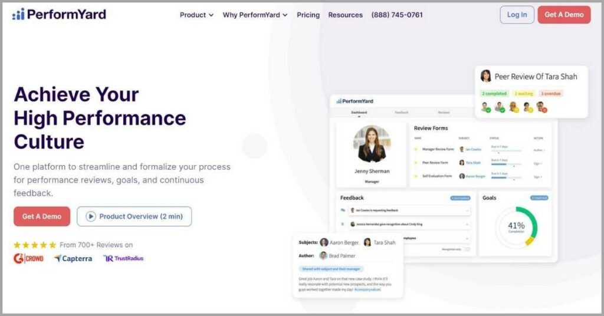Click Get A Demo in the header

(x=564, y=15)
